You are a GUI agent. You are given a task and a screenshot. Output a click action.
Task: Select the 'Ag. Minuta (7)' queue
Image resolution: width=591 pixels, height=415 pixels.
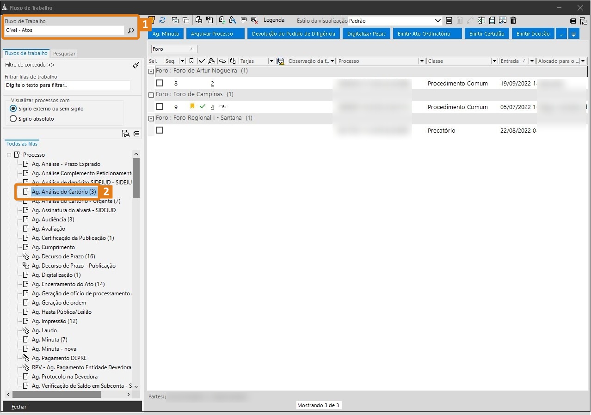coord(49,340)
